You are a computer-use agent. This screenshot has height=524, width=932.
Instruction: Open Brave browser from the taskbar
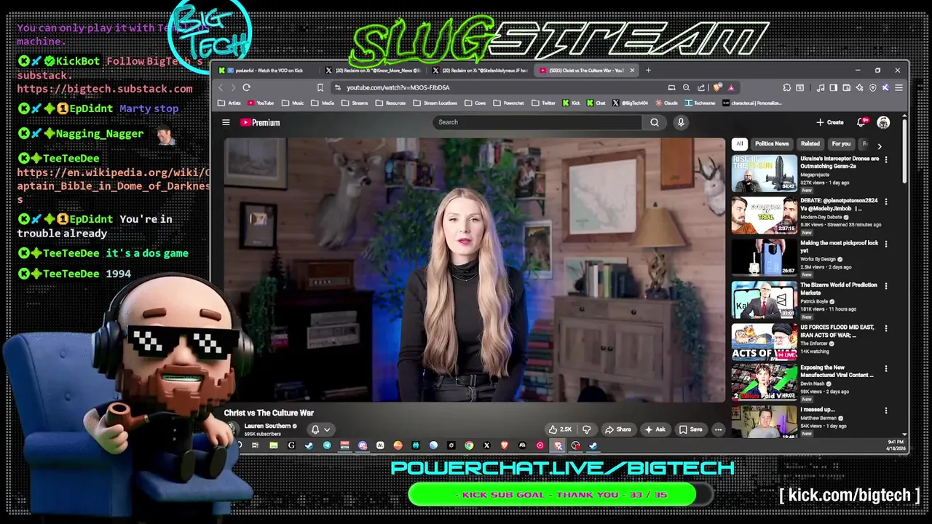tap(505, 445)
